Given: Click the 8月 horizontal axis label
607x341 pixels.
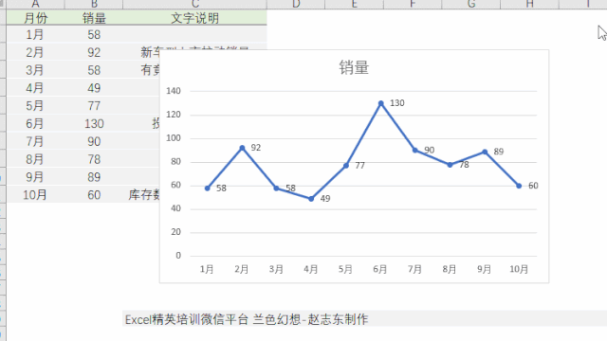Looking at the screenshot, I should [x=450, y=269].
